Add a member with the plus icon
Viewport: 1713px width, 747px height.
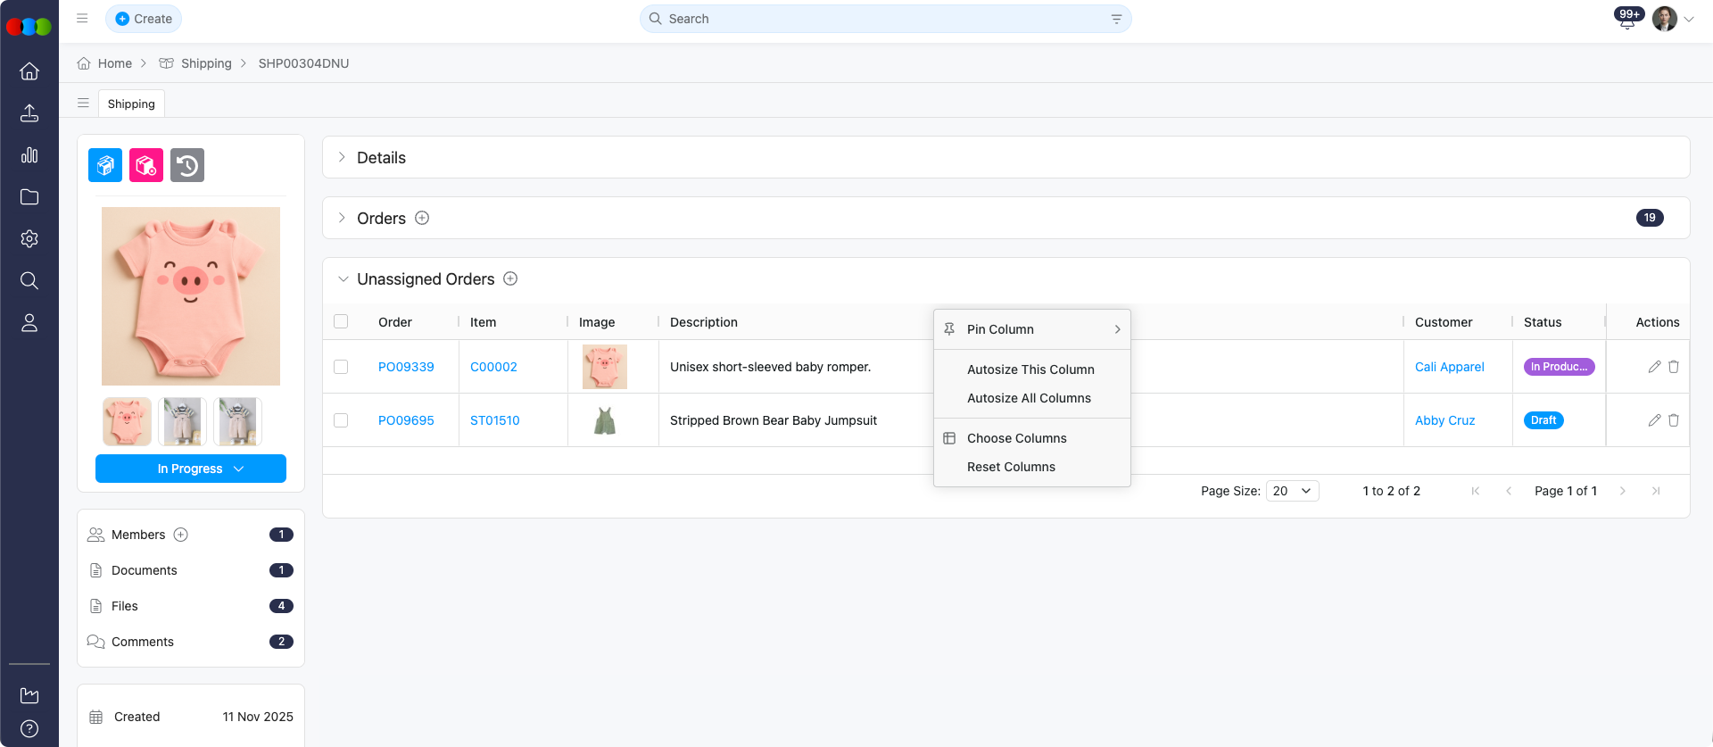coord(181,535)
